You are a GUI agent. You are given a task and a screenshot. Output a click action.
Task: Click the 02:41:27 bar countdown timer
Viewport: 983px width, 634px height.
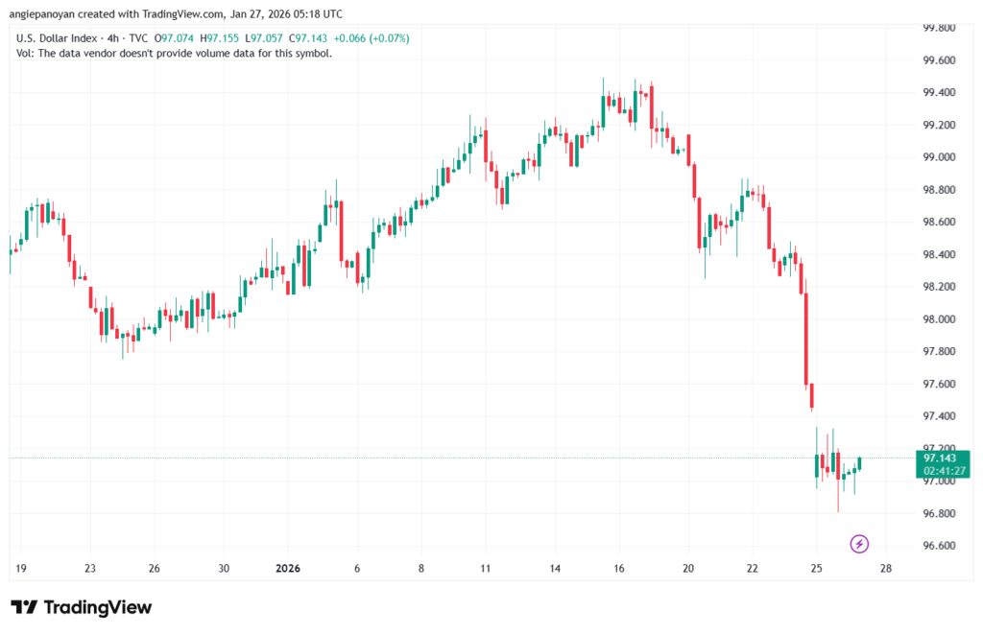pyautogui.click(x=942, y=472)
